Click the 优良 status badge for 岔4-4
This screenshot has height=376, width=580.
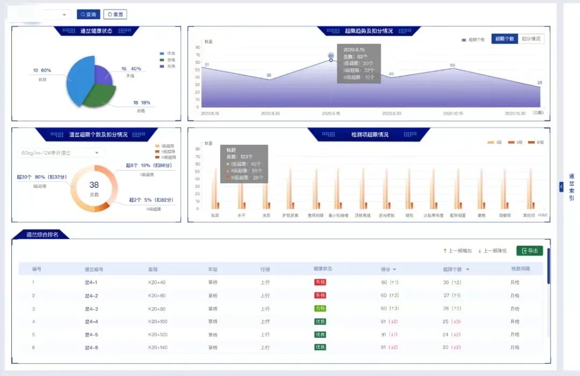tap(320, 321)
